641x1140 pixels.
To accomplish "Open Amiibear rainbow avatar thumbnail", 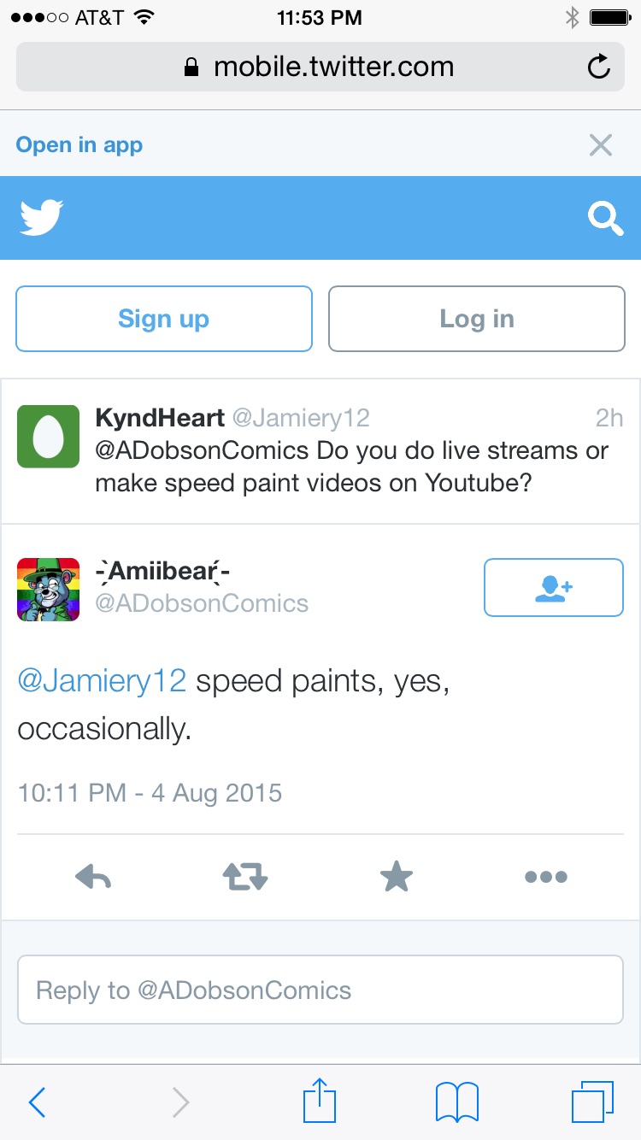I will point(49,589).
